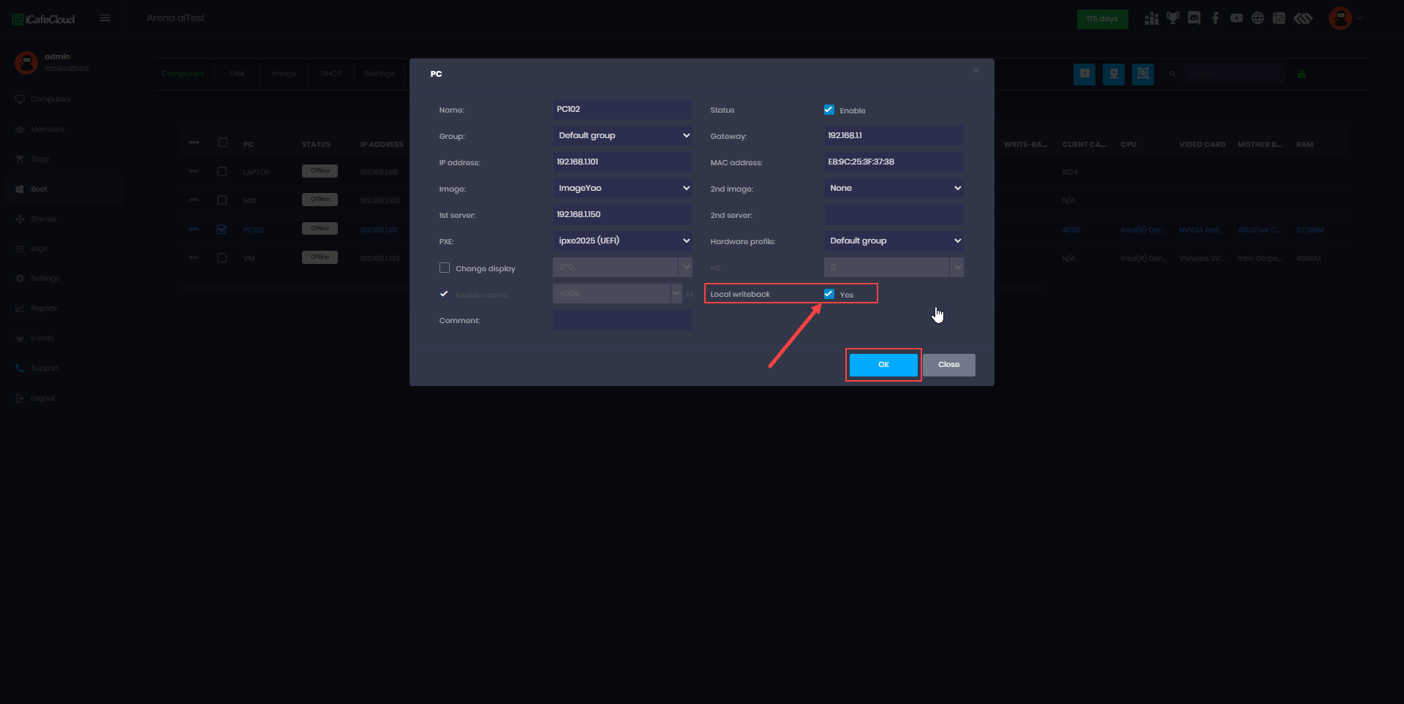Open the trophy icon in header
The image size is (1404, 704).
coord(1173,18)
